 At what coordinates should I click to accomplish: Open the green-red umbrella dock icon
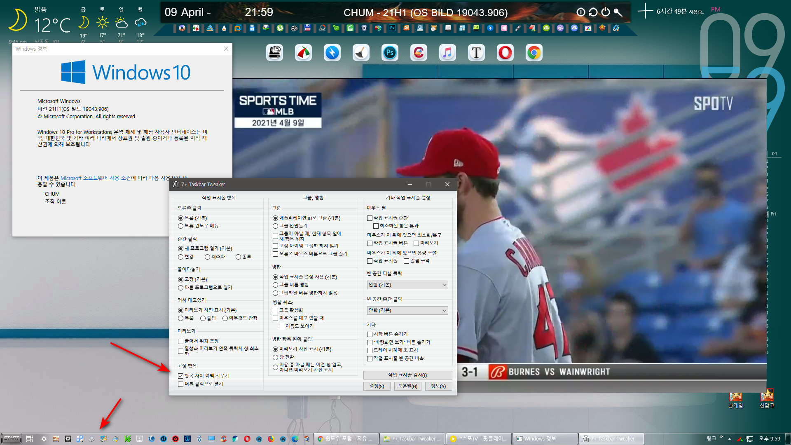303,53
